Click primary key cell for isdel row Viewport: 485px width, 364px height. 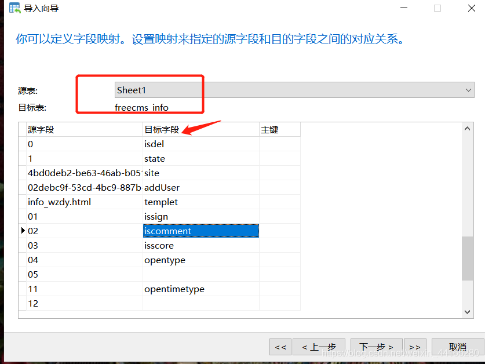pyautogui.click(x=280, y=144)
